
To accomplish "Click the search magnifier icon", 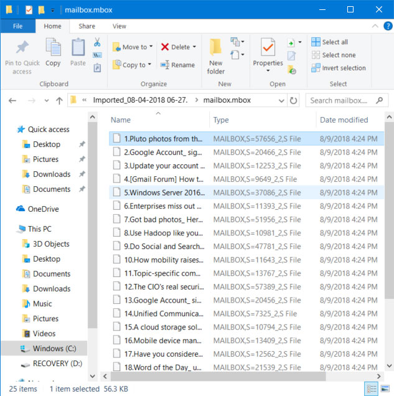I will click(x=379, y=100).
